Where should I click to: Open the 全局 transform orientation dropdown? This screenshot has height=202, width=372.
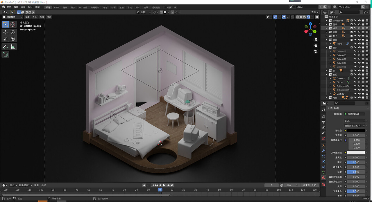click(144, 12)
